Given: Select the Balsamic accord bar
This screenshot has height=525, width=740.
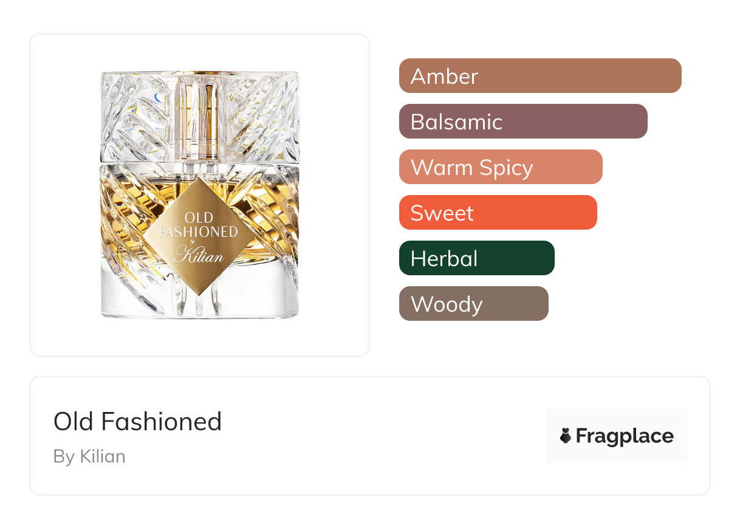Looking at the screenshot, I should click(522, 122).
